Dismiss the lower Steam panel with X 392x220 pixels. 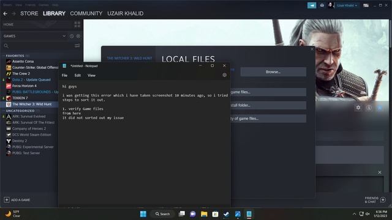tap(380, 172)
